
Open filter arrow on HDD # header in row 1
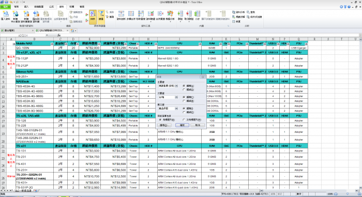[156, 43]
